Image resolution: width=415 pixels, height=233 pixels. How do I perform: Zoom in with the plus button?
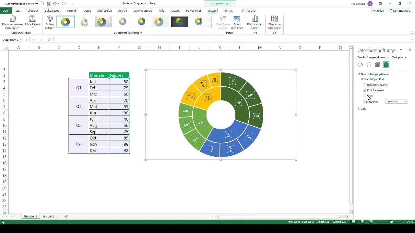(403, 222)
